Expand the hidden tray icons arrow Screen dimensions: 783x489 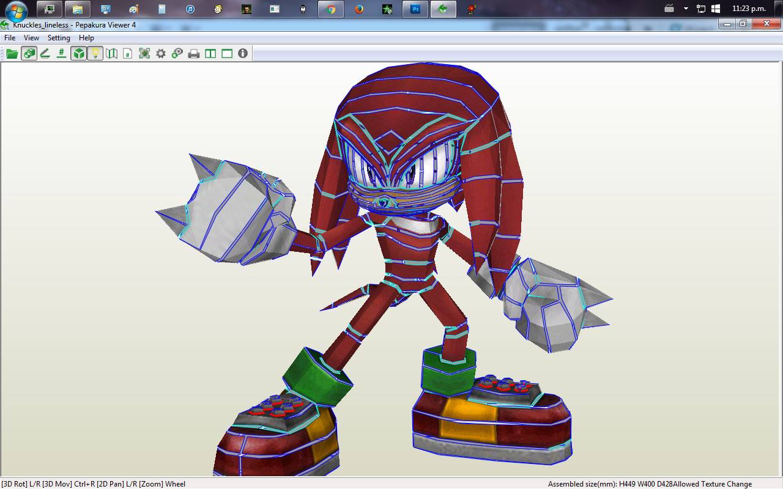[686, 9]
